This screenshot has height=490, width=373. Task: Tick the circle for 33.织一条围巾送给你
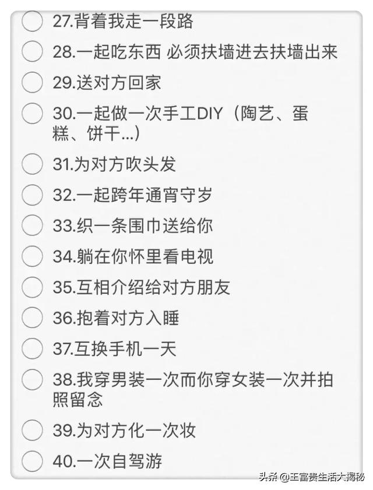point(32,225)
